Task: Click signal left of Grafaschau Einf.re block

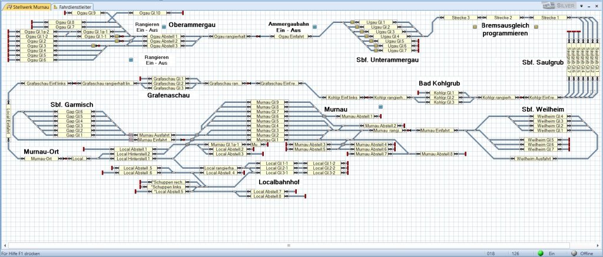Action: 249,84
